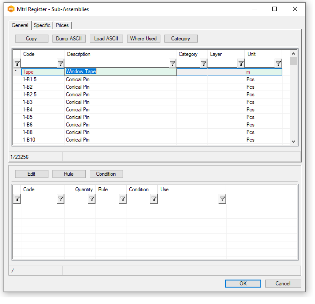This screenshot has width=315, height=304.
Task: Click the Quantity column filter icon
Action: 91,199
